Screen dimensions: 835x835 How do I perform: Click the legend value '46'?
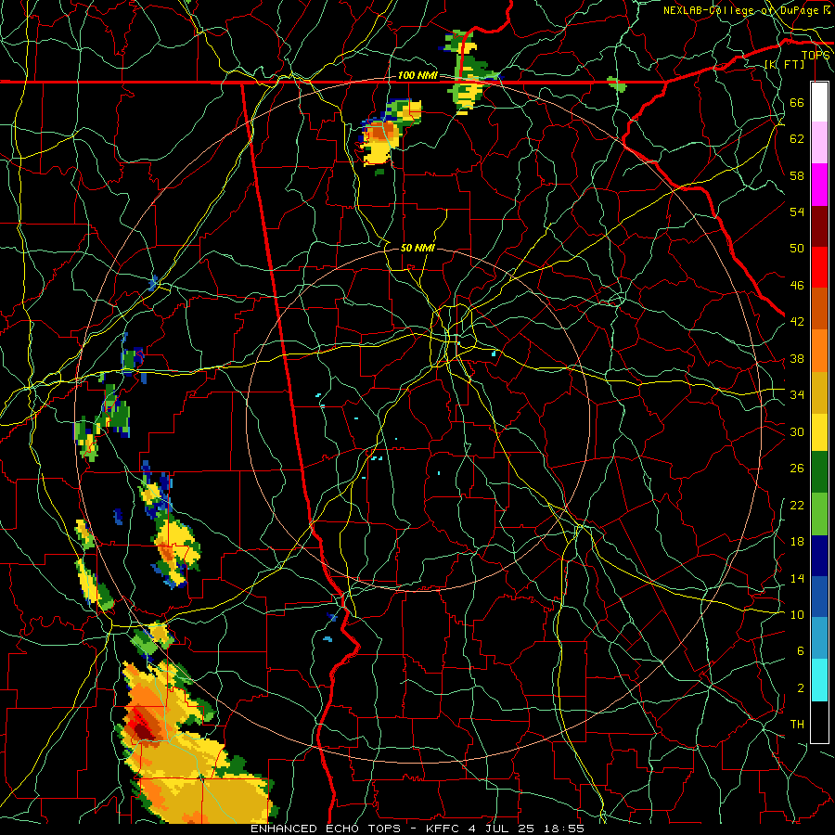pos(797,285)
